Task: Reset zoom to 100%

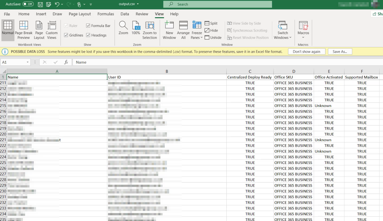Action: [136, 28]
